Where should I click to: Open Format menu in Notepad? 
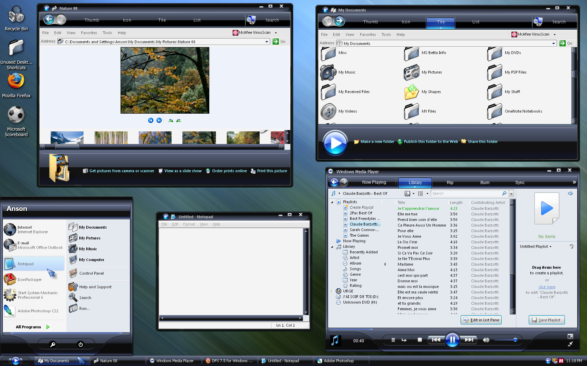click(189, 224)
